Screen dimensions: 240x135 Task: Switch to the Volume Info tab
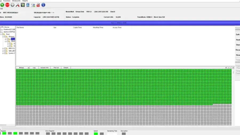coord(44,68)
